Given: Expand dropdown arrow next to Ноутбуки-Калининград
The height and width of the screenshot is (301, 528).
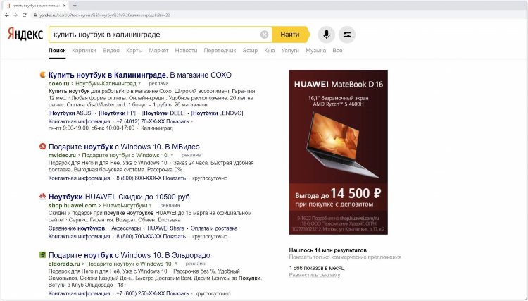Looking at the screenshot, I should point(139,83).
